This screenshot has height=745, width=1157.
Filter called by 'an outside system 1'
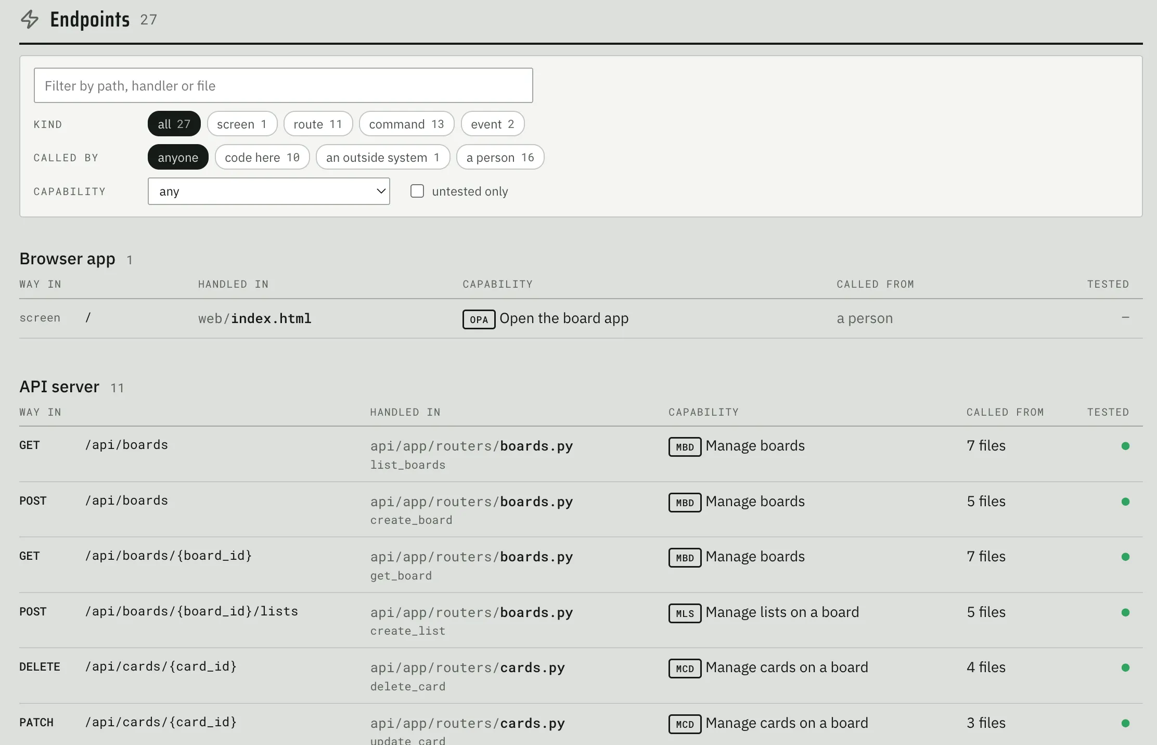(x=383, y=157)
